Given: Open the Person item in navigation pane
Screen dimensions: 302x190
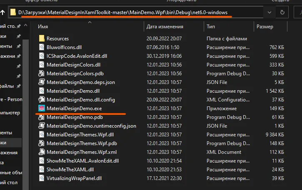Looking at the screenshot, I should pyautogui.click(x=11, y=99).
